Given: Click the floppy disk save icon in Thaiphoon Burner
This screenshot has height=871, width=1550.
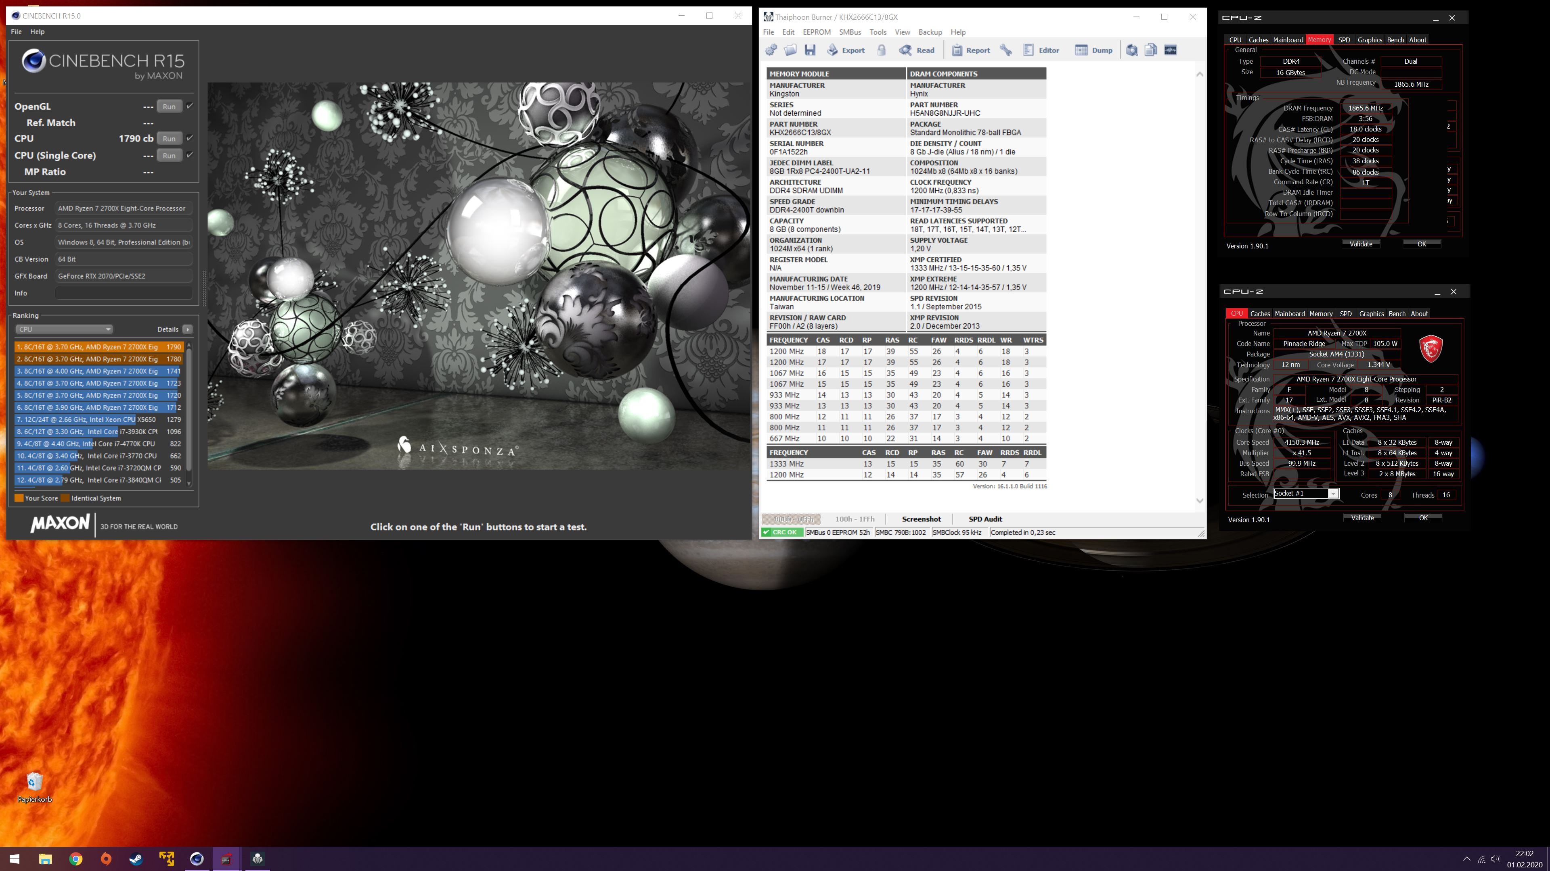Looking at the screenshot, I should click(810, 50).
